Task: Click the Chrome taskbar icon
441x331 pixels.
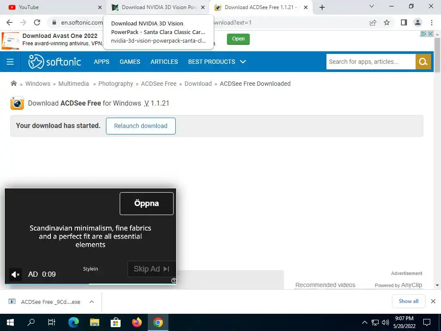Action: tap(158, 322)
